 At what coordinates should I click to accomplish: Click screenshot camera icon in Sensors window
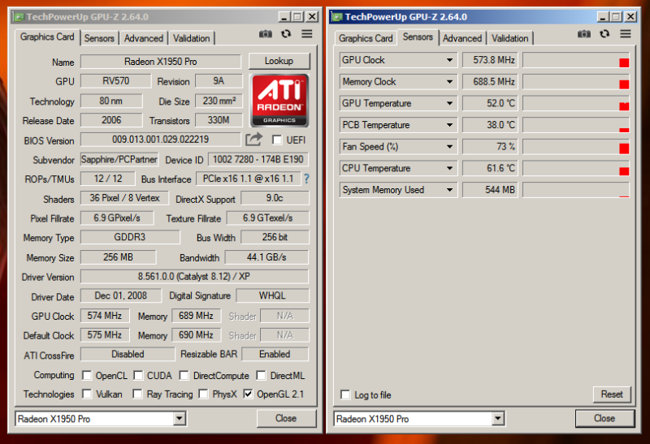[584, 34]
